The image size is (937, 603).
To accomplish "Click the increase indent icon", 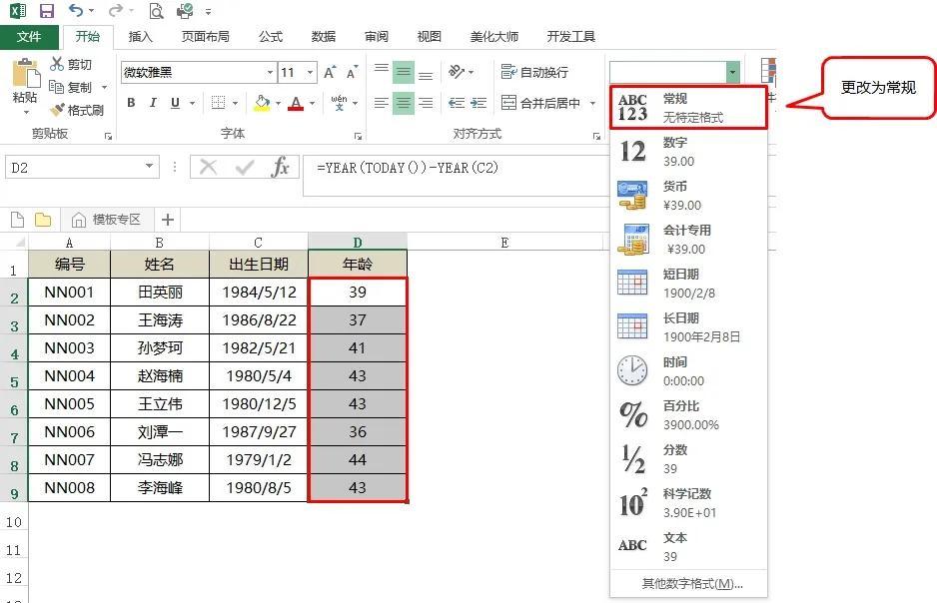I will pos(478,103).
